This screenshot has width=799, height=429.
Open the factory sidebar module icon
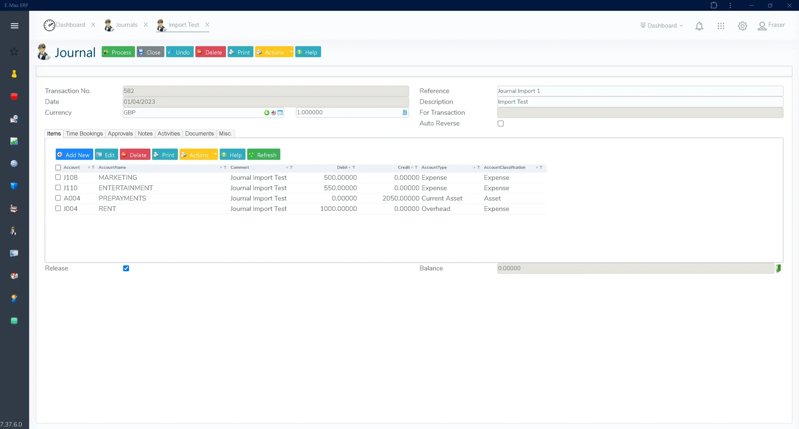click(x=14, y=208)
